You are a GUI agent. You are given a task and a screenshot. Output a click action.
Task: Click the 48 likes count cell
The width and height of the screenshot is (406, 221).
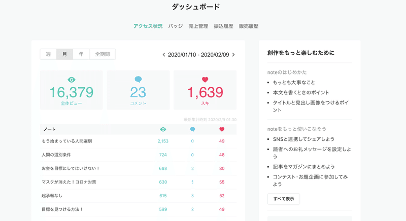coord(222,155)
